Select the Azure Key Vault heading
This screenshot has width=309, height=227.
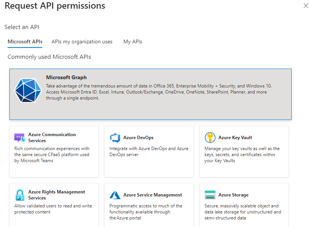coord(235,138)
